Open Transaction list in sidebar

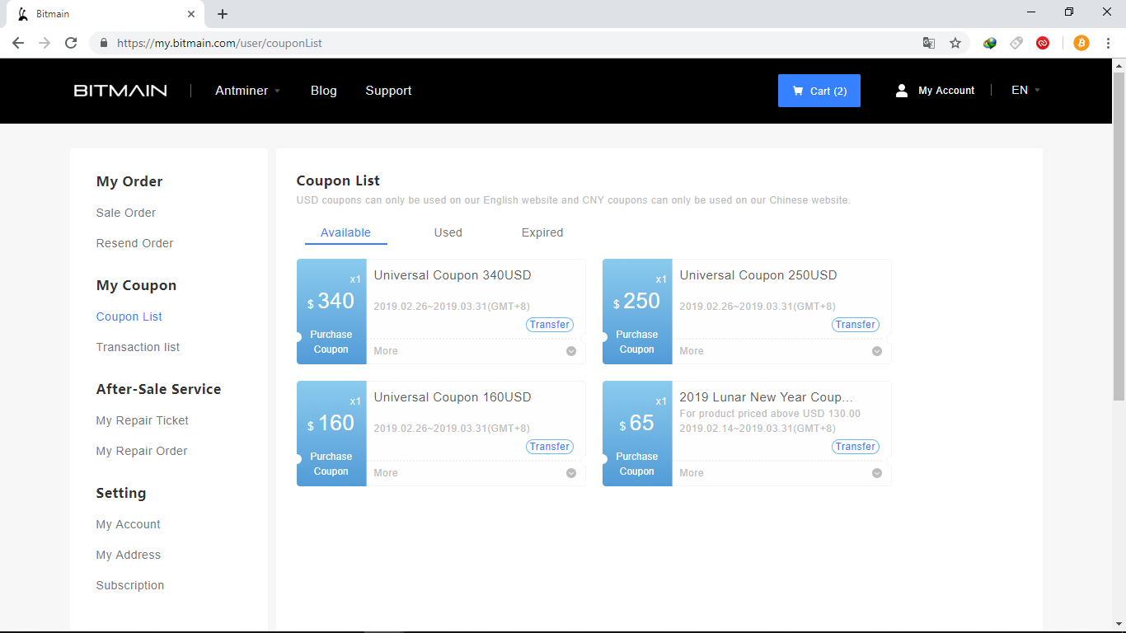138,347
